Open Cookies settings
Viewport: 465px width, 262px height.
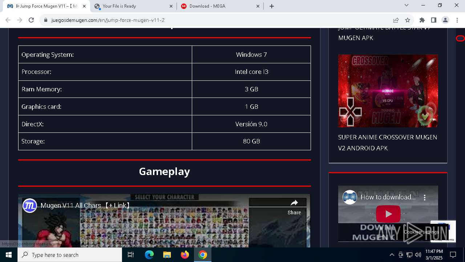tap(421, 232)
